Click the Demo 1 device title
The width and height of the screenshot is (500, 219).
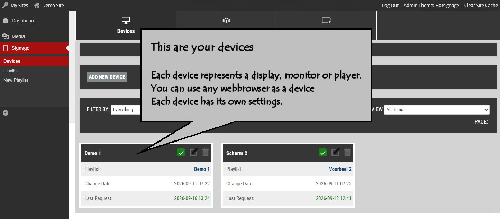[x=93, y=153]
